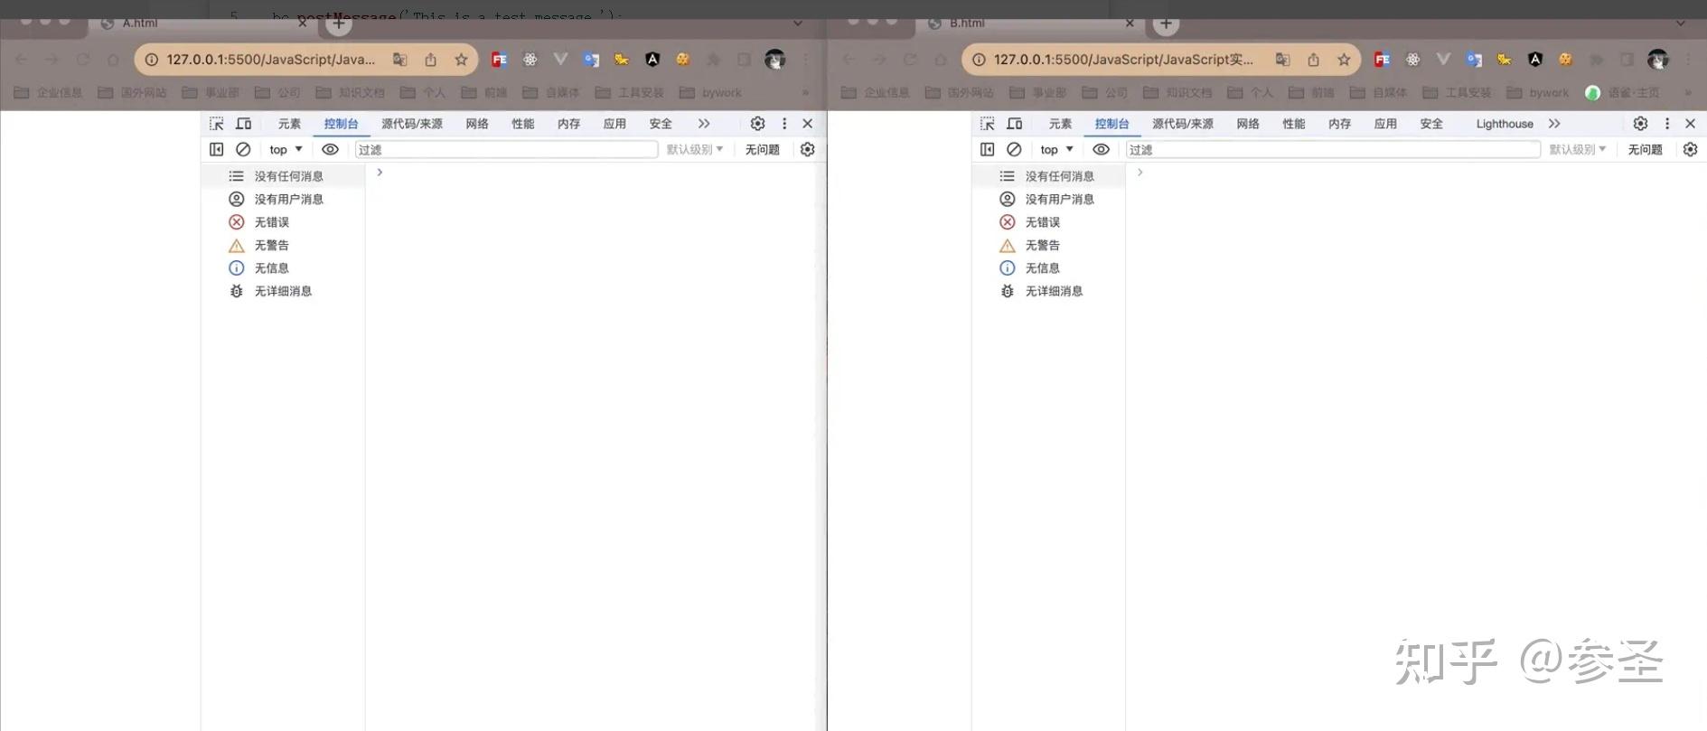Image resolution: width=1707 pixels, height=731 pixels.
Task: Toggle the console sidebar in A.html window
Action: [x=217, y=149]
